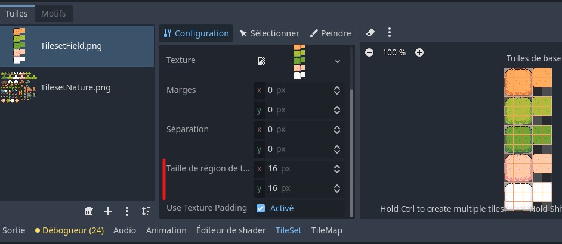562x244 pixels.
Task: Select the eraser tool icon
Action: [370, 33]
